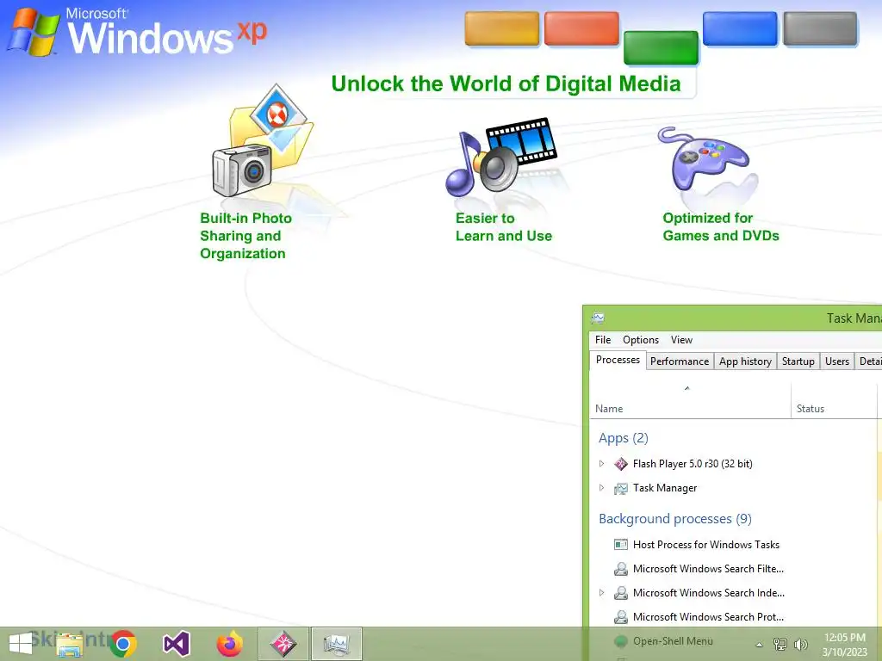Show hidden system tray icons
The height and width of the screenshot is (661, 882).
tap(760, 645)
